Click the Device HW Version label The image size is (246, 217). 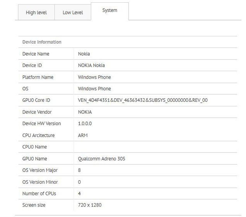pos(41,123)
